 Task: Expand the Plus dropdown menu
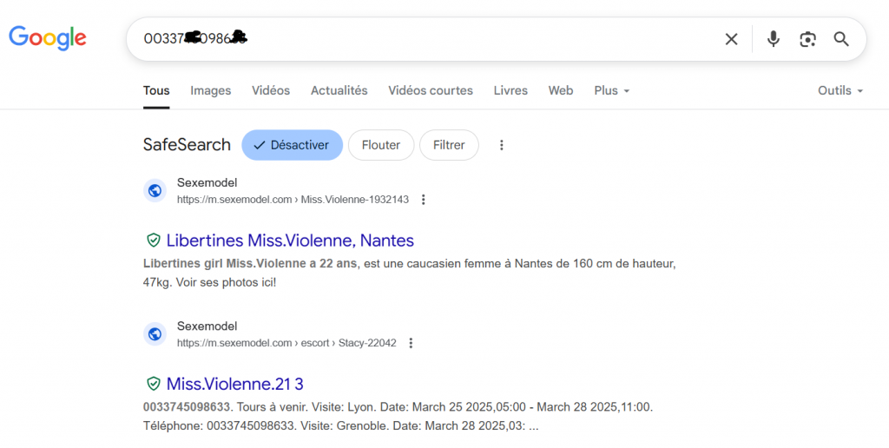coord(611,90)
